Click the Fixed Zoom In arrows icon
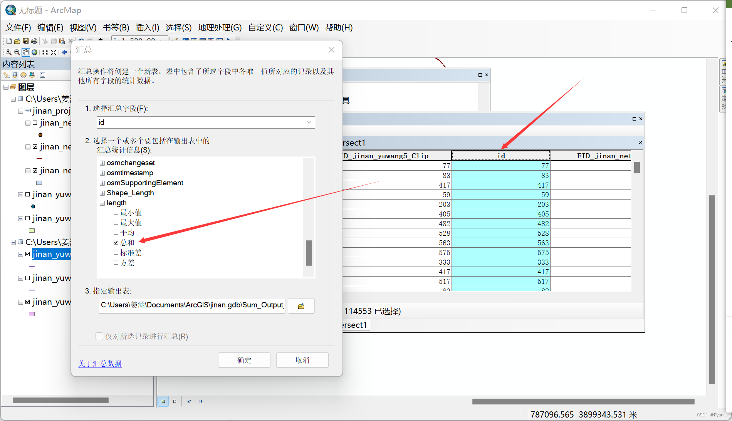The width and height of the screenshot is (732, 421). pos(45,52)
